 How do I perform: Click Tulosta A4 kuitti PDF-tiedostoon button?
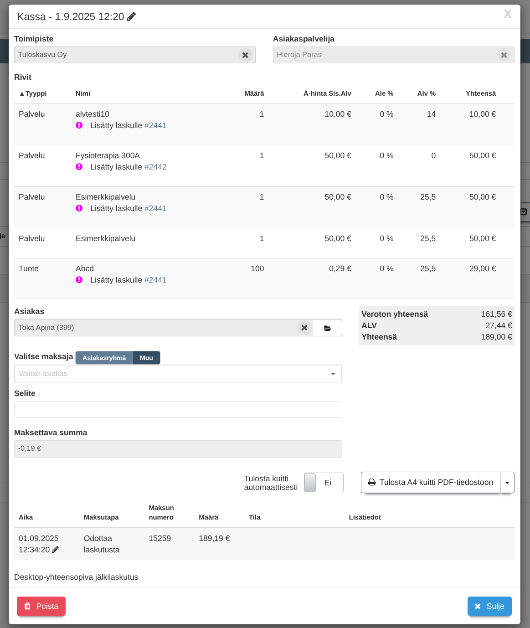(x=431, y=483)
